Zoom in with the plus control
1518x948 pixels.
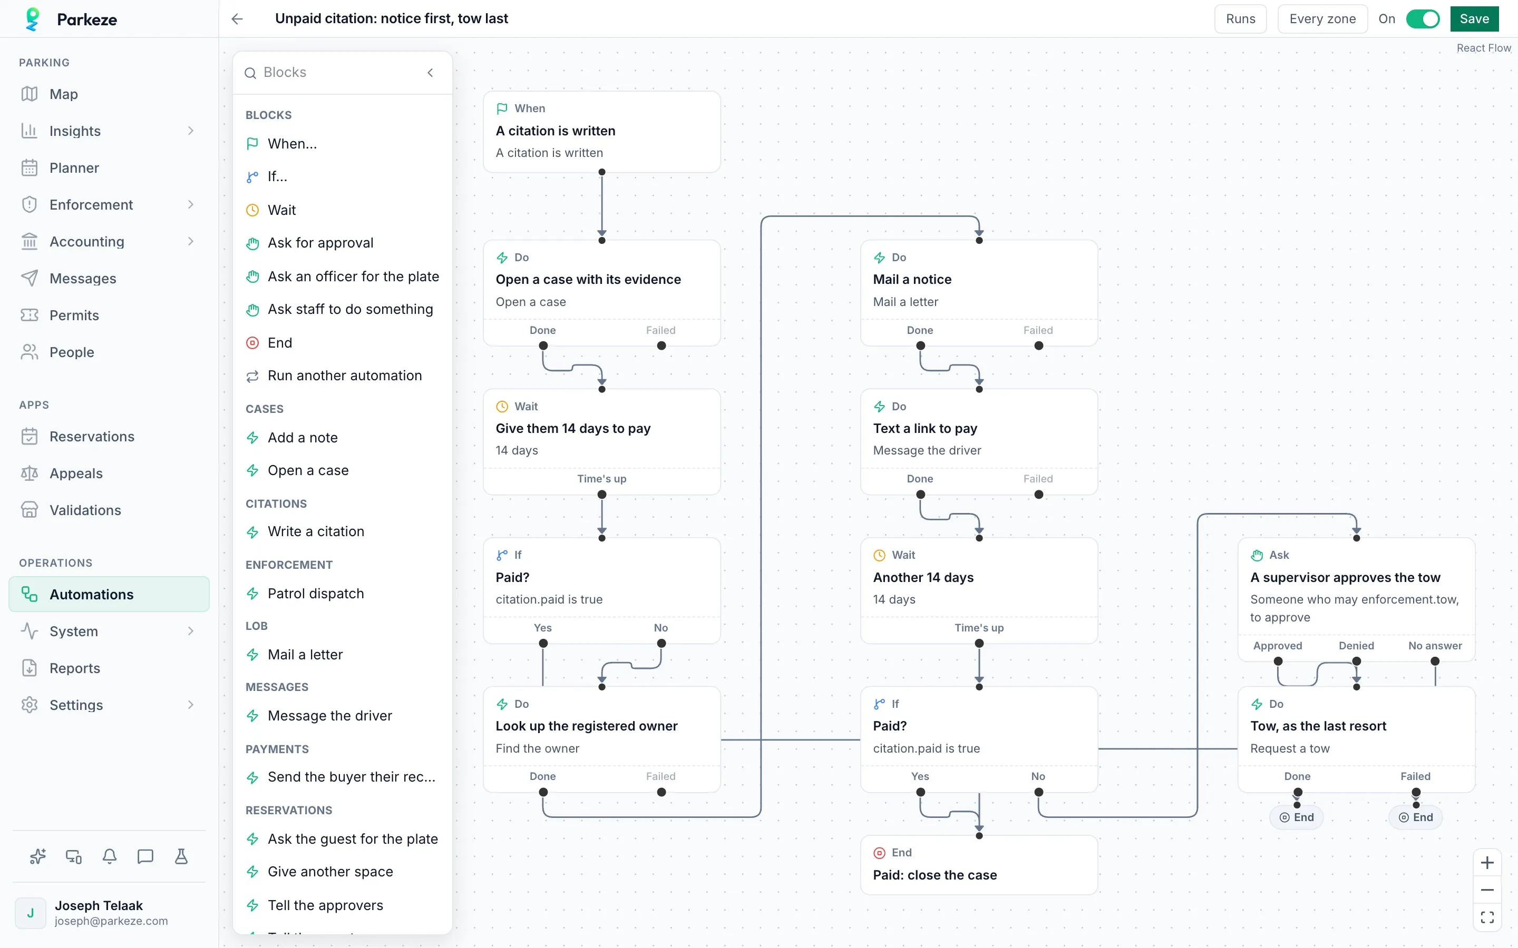[x=1487, y=863]
